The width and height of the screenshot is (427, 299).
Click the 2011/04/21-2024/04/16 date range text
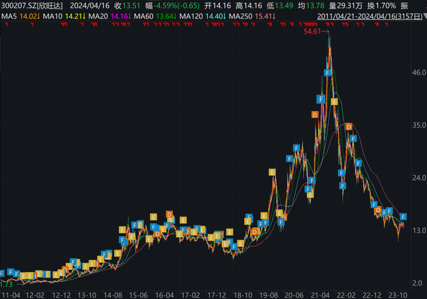coord(370,16)
